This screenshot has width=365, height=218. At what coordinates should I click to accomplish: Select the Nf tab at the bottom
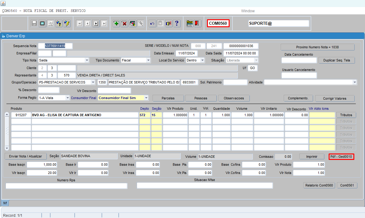[x=5, y=203]
